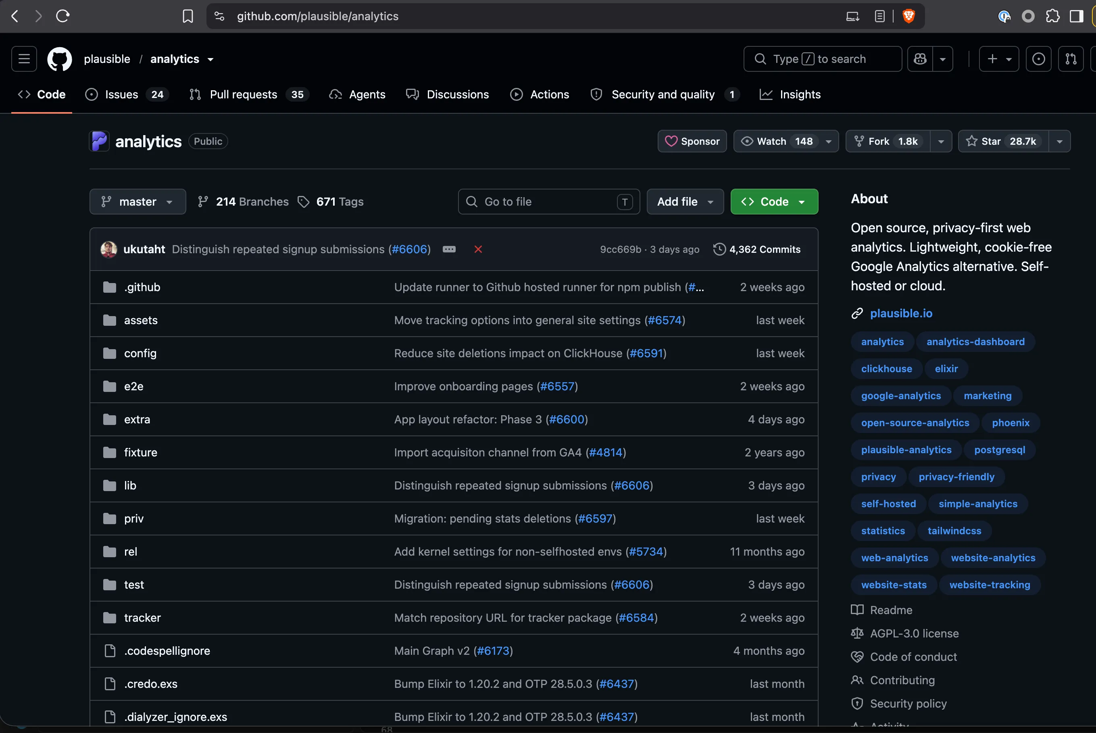1096x733 pixels.
Task: Select the Code tab
Action: (x=42, y=94)
